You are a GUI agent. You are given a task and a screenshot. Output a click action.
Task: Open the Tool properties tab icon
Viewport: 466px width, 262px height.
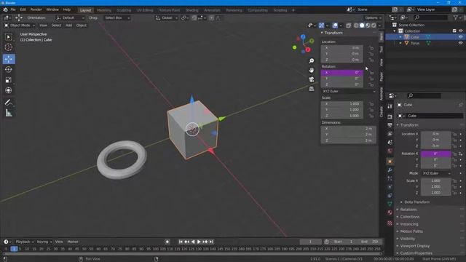tap(390, 106)
